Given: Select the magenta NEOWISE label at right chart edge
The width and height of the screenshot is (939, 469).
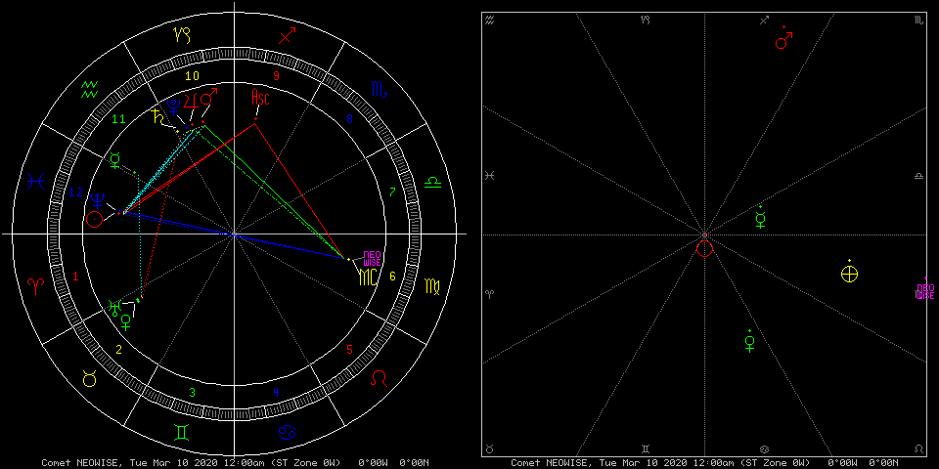Looking at the screenshot, I should (924, 291).
